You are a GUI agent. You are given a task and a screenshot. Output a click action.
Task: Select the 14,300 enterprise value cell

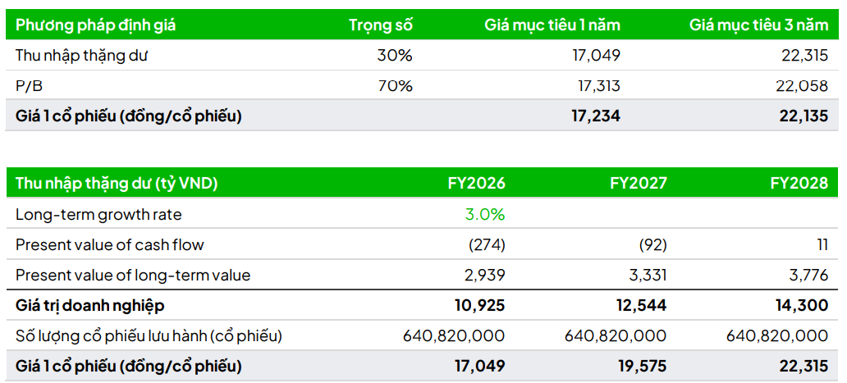pyautogui.click(x=803, y=305)
